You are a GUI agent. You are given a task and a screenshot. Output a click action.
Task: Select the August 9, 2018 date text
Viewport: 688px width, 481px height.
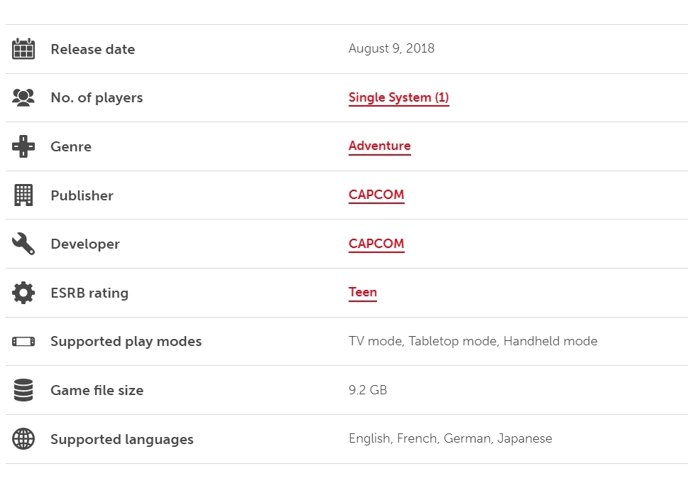391,48
